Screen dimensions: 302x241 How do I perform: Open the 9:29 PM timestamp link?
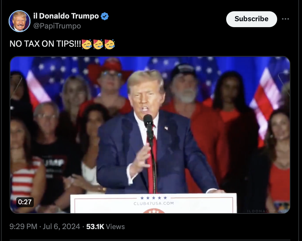coord(23,226)
